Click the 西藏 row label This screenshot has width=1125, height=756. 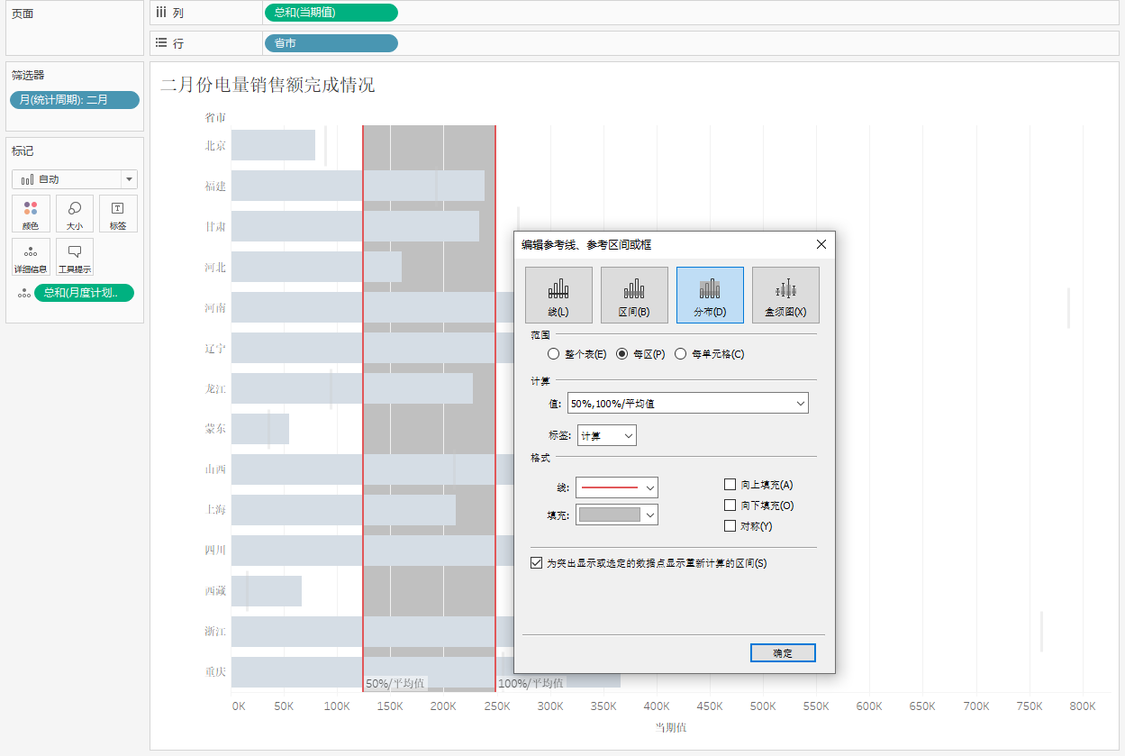tap(215, 591)
